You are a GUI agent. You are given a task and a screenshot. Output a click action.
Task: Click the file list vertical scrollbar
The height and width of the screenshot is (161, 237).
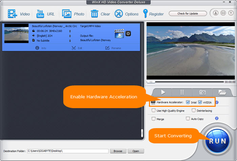tap(142, 133)
